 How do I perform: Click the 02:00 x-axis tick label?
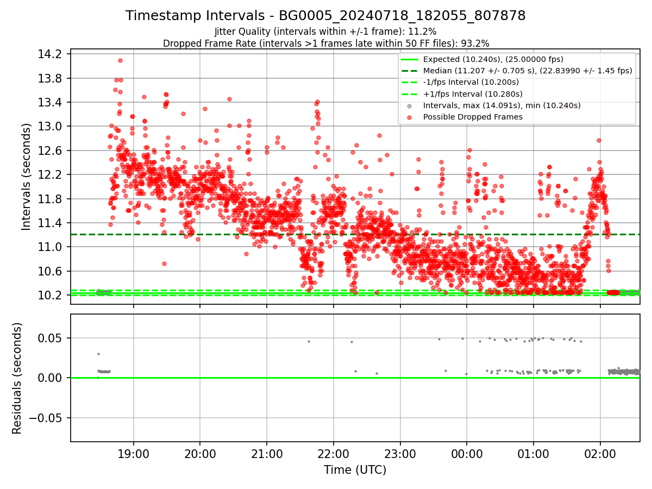(x=600, y=454)
